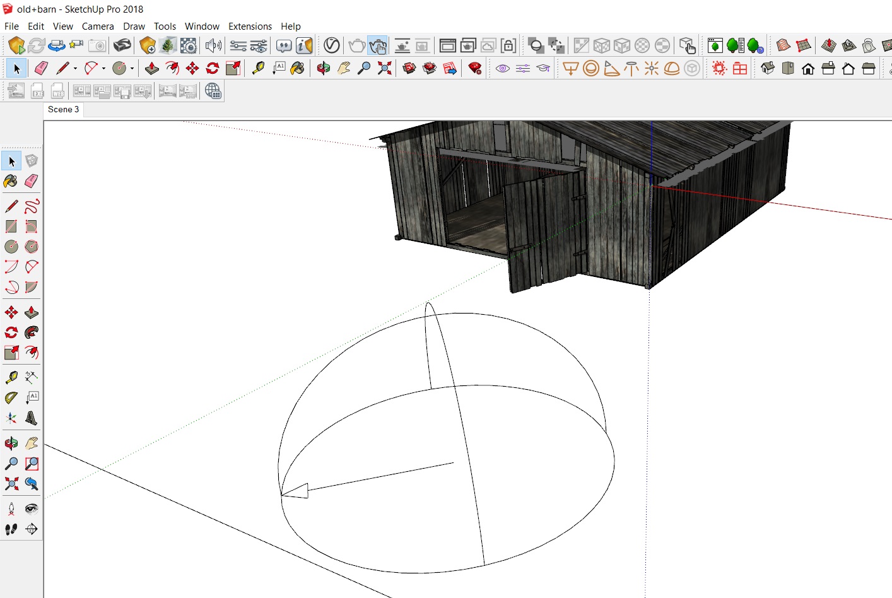Select the Protractor tool
The height and width of the screenshot is (598, 892).
pos(11,398)
